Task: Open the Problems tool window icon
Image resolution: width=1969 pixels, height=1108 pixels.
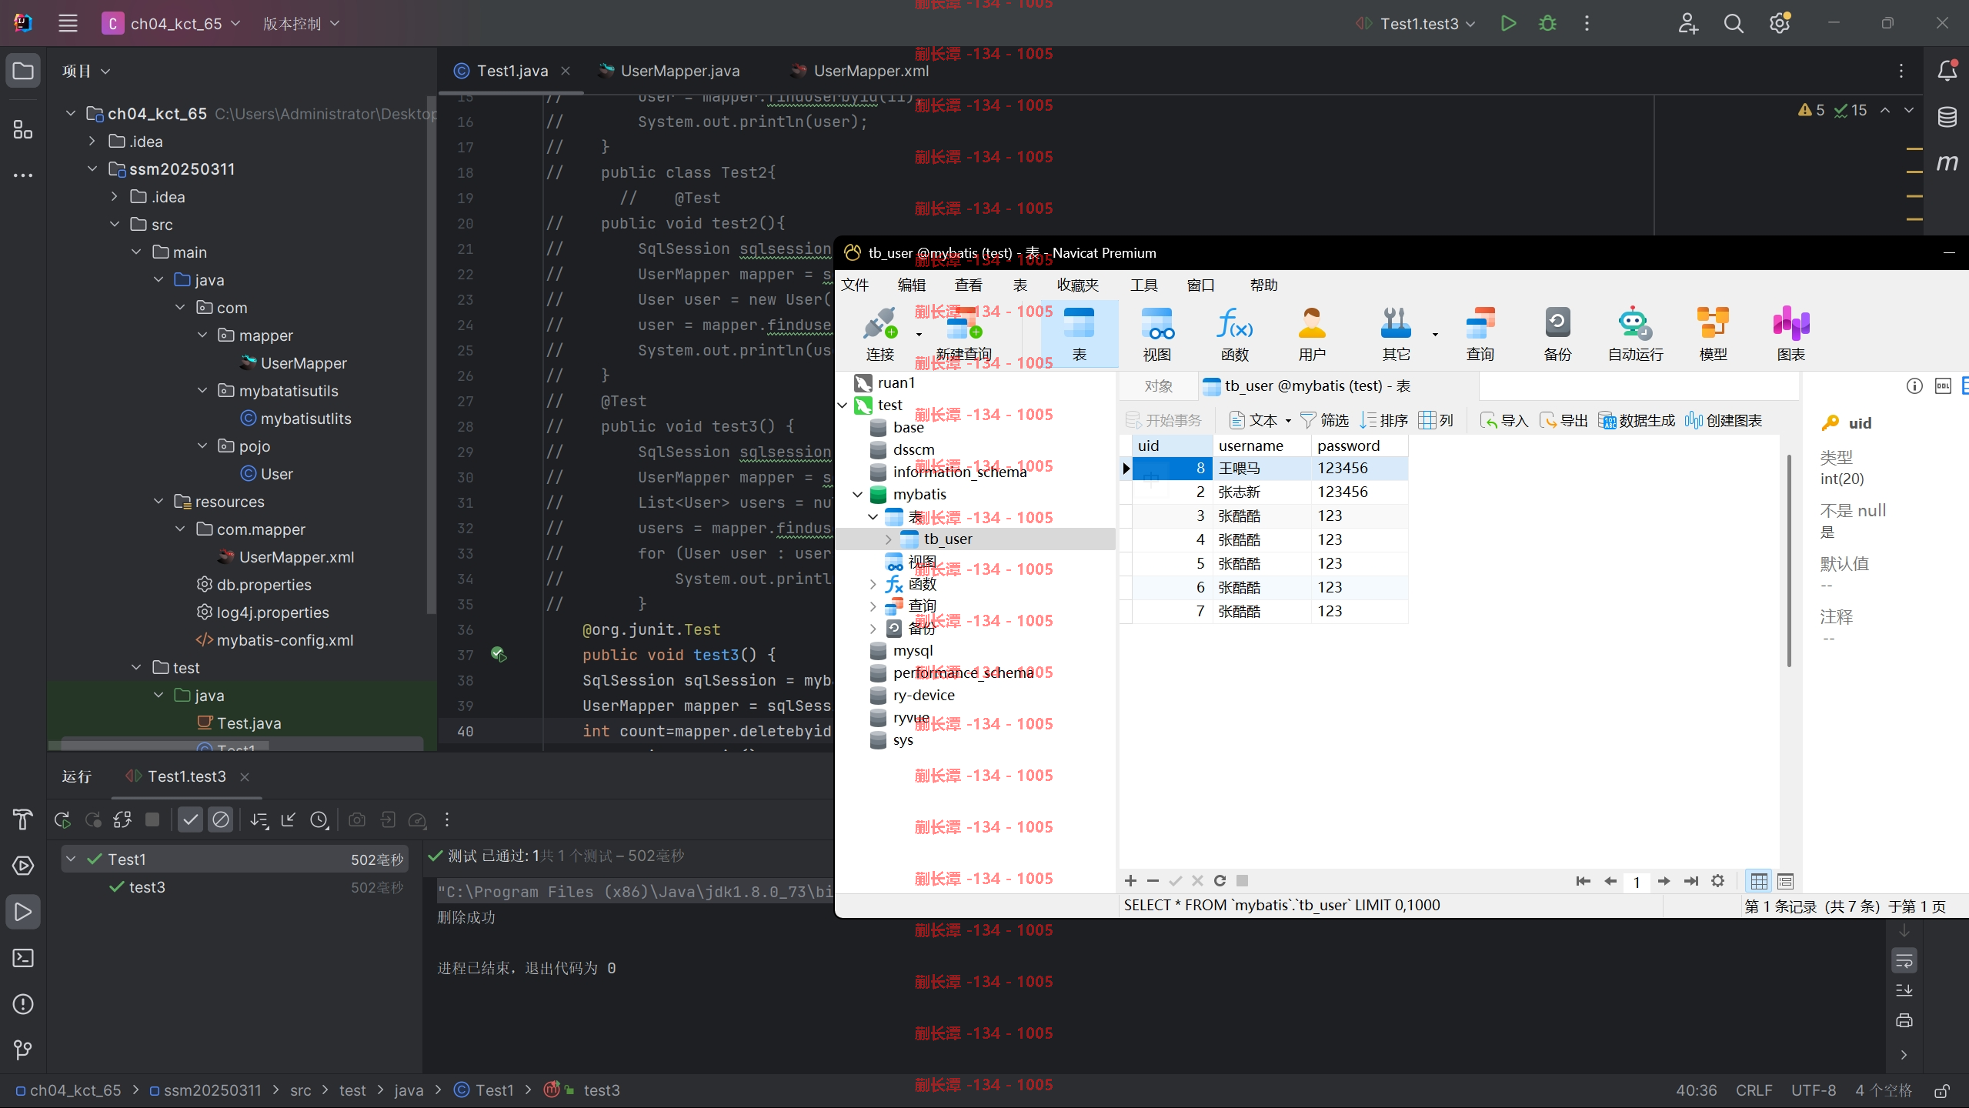Action: pos(23,1004)
